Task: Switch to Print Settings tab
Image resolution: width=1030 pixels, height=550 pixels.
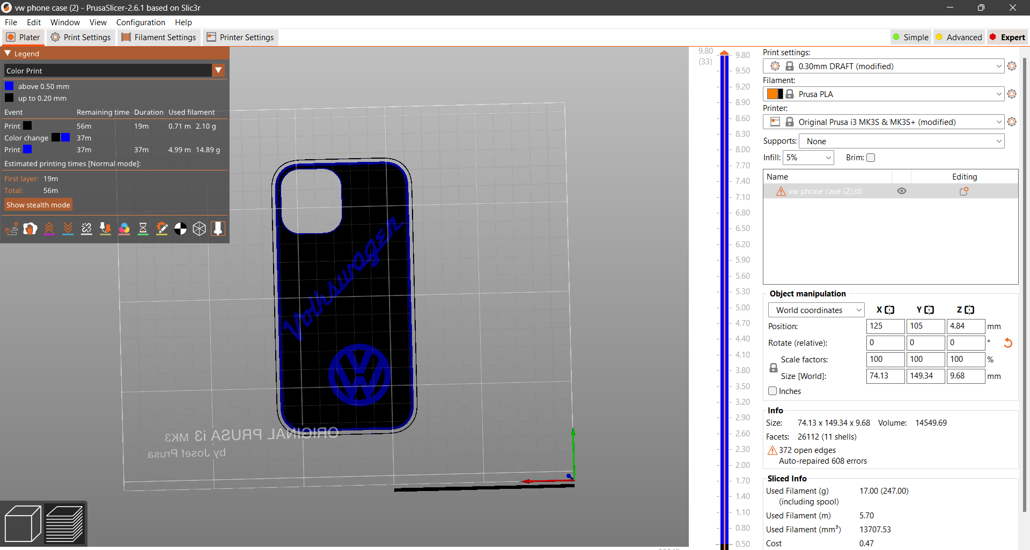Action: click(x=81, y=37)
